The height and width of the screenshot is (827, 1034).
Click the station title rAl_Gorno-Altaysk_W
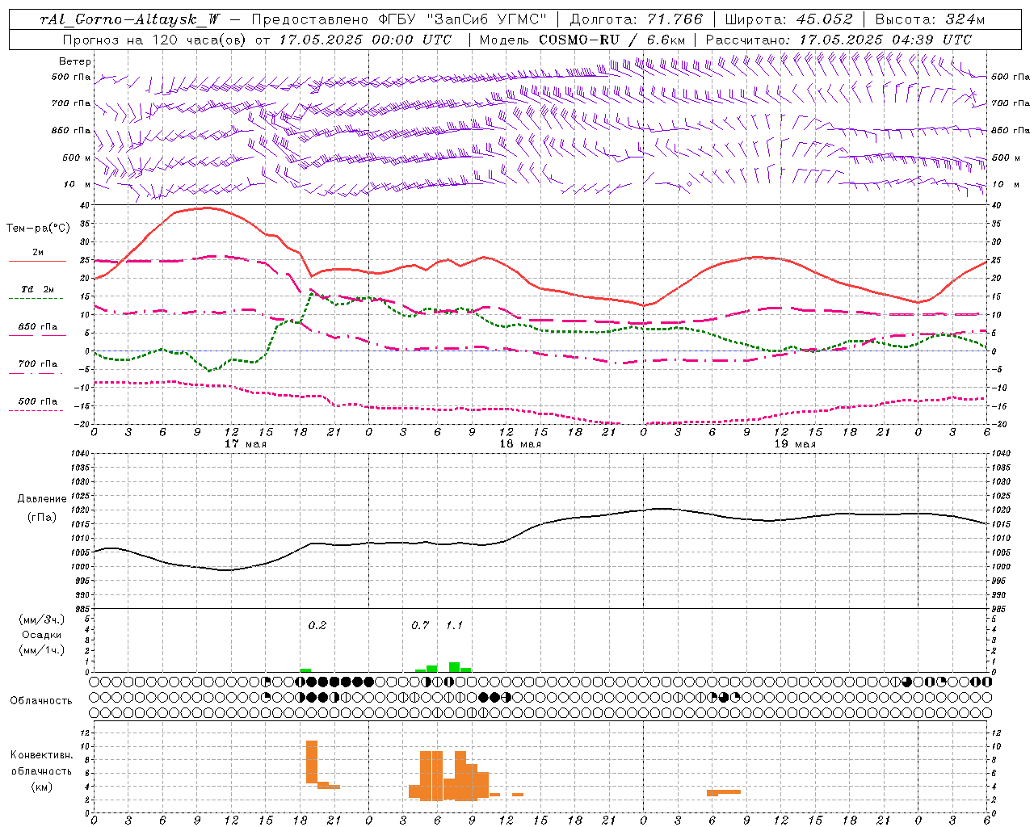coord(130,20)
